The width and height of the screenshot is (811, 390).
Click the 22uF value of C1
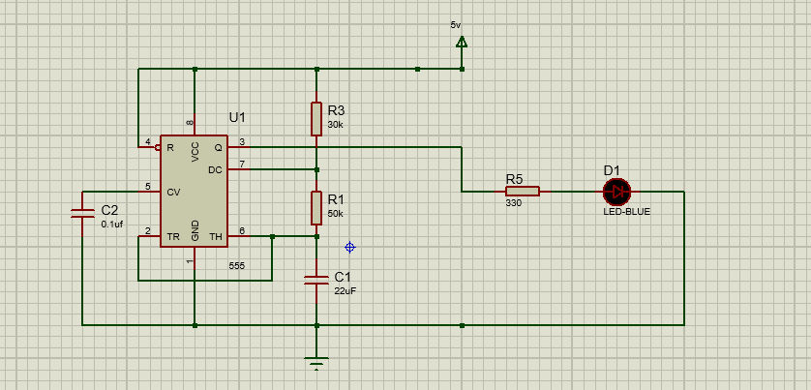click(345, 291)
